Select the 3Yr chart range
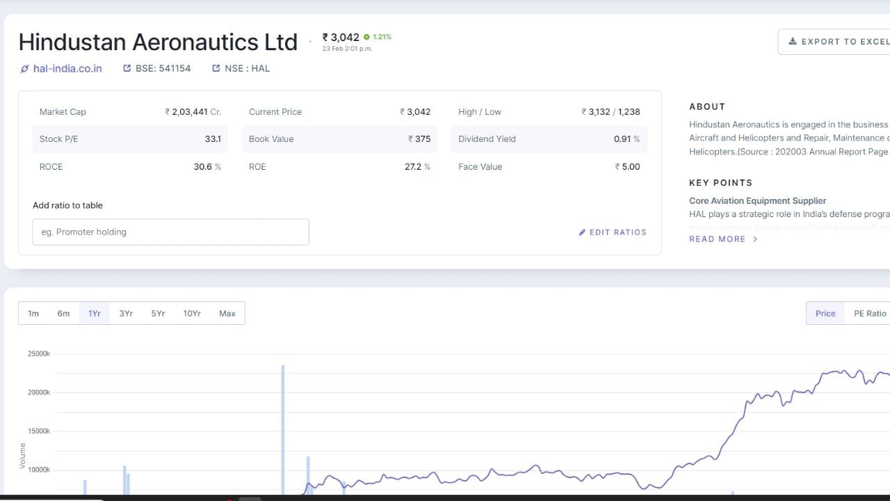 point(126,313)
